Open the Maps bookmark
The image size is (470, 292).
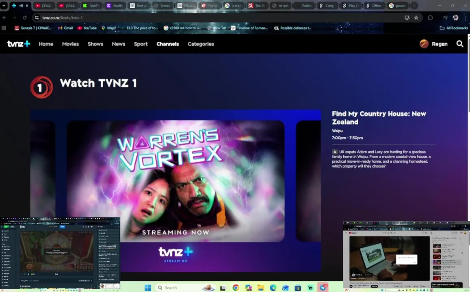[x=108, y=28]
